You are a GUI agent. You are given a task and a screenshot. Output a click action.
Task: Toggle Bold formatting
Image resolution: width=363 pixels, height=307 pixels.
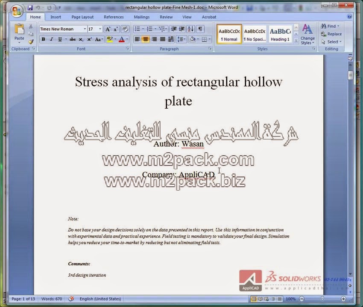[x=43, y=39]
